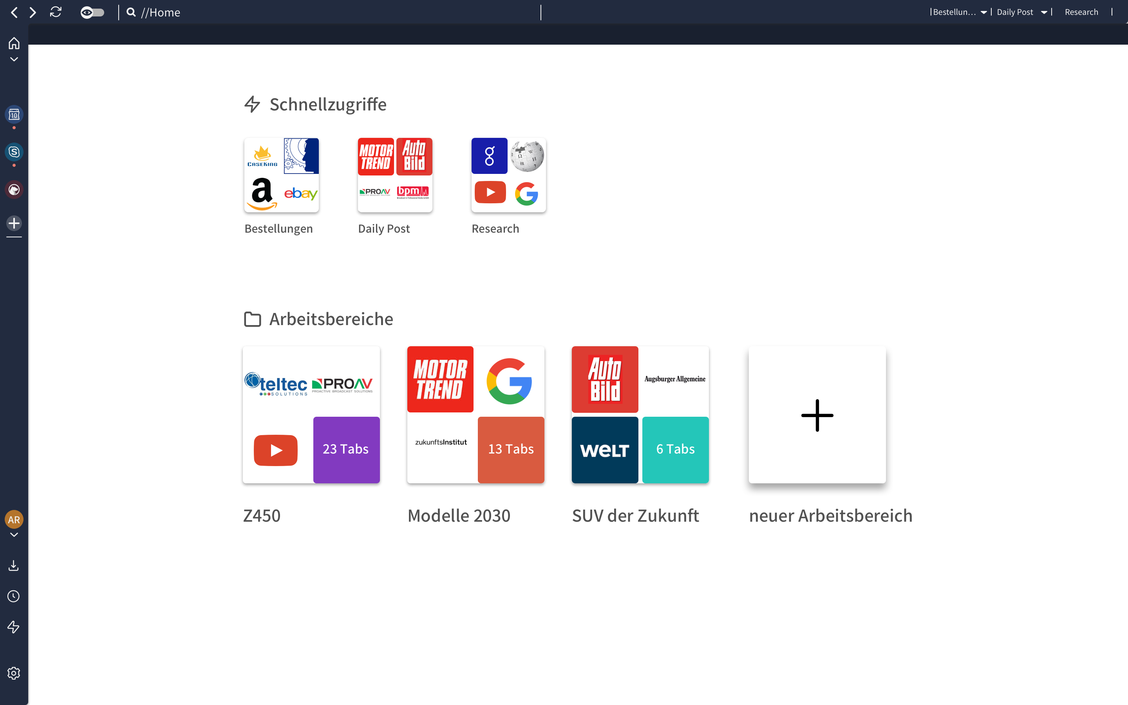Open downloads from sidebar
Viewport: 1128px width, 705px height.
(14, 566)
